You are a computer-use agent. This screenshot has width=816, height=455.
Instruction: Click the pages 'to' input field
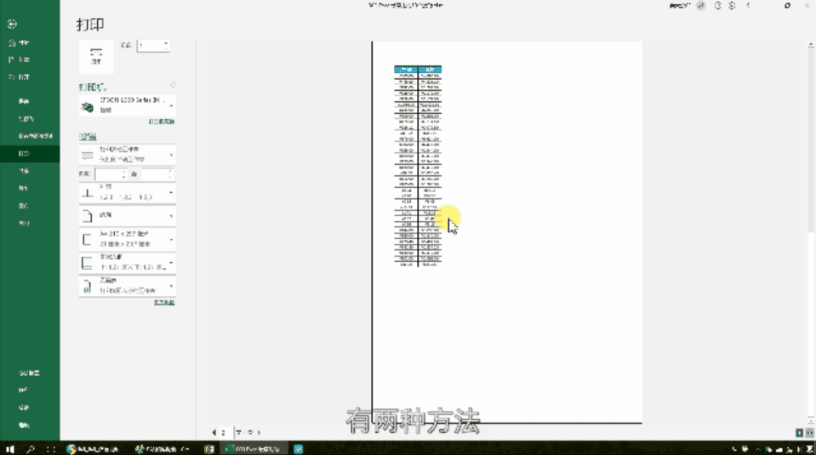pos(157,174)
